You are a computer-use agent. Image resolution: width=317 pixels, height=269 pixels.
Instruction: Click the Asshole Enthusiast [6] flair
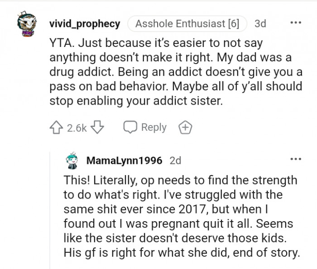pos(187,23)
